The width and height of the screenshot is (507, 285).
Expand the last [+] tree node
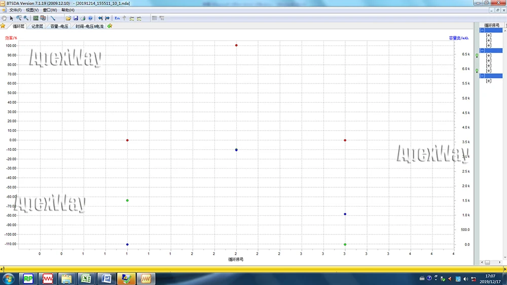pyautogui.click(x=489, y=81)
